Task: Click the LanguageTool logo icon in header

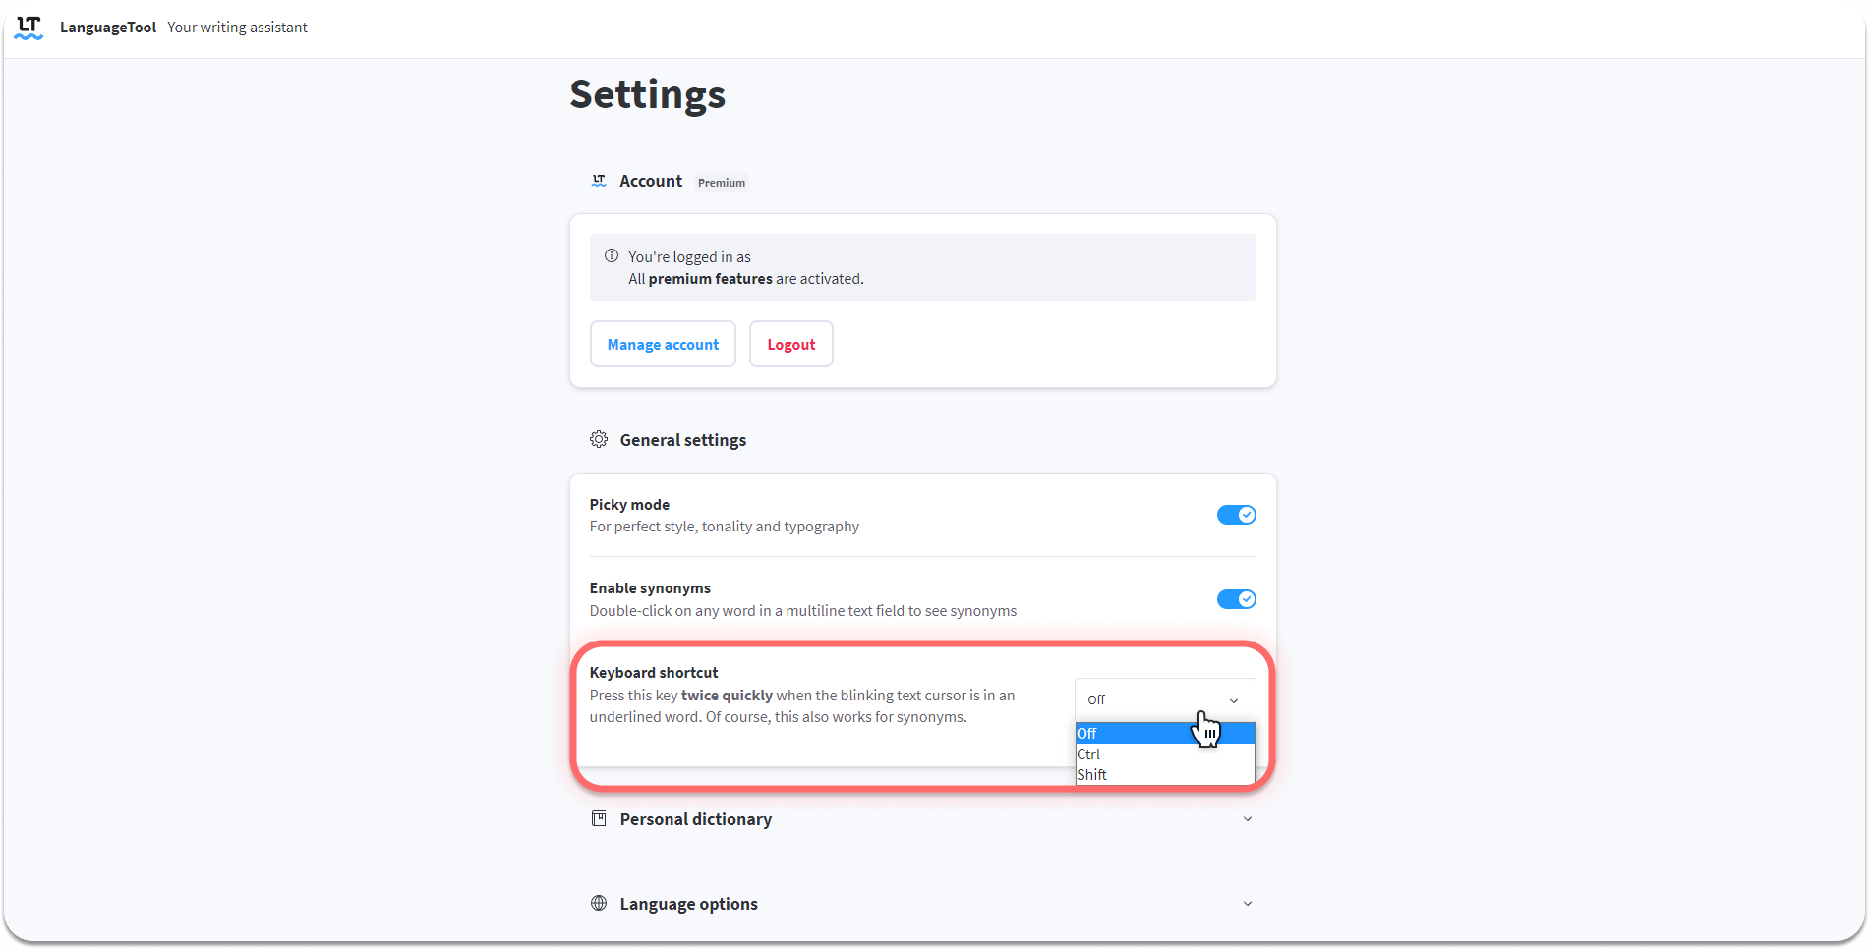Action: pos(29,28)
